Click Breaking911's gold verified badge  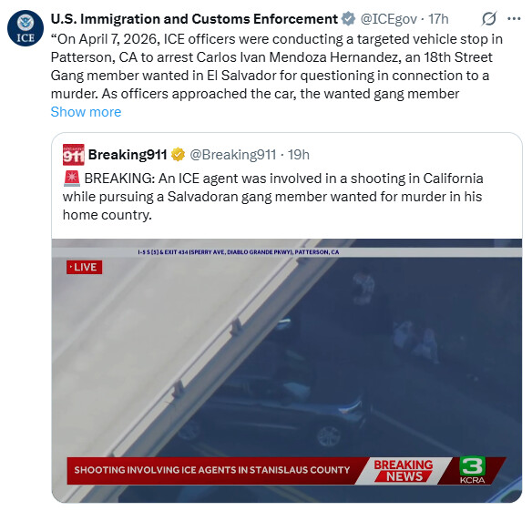click(178, 155)
